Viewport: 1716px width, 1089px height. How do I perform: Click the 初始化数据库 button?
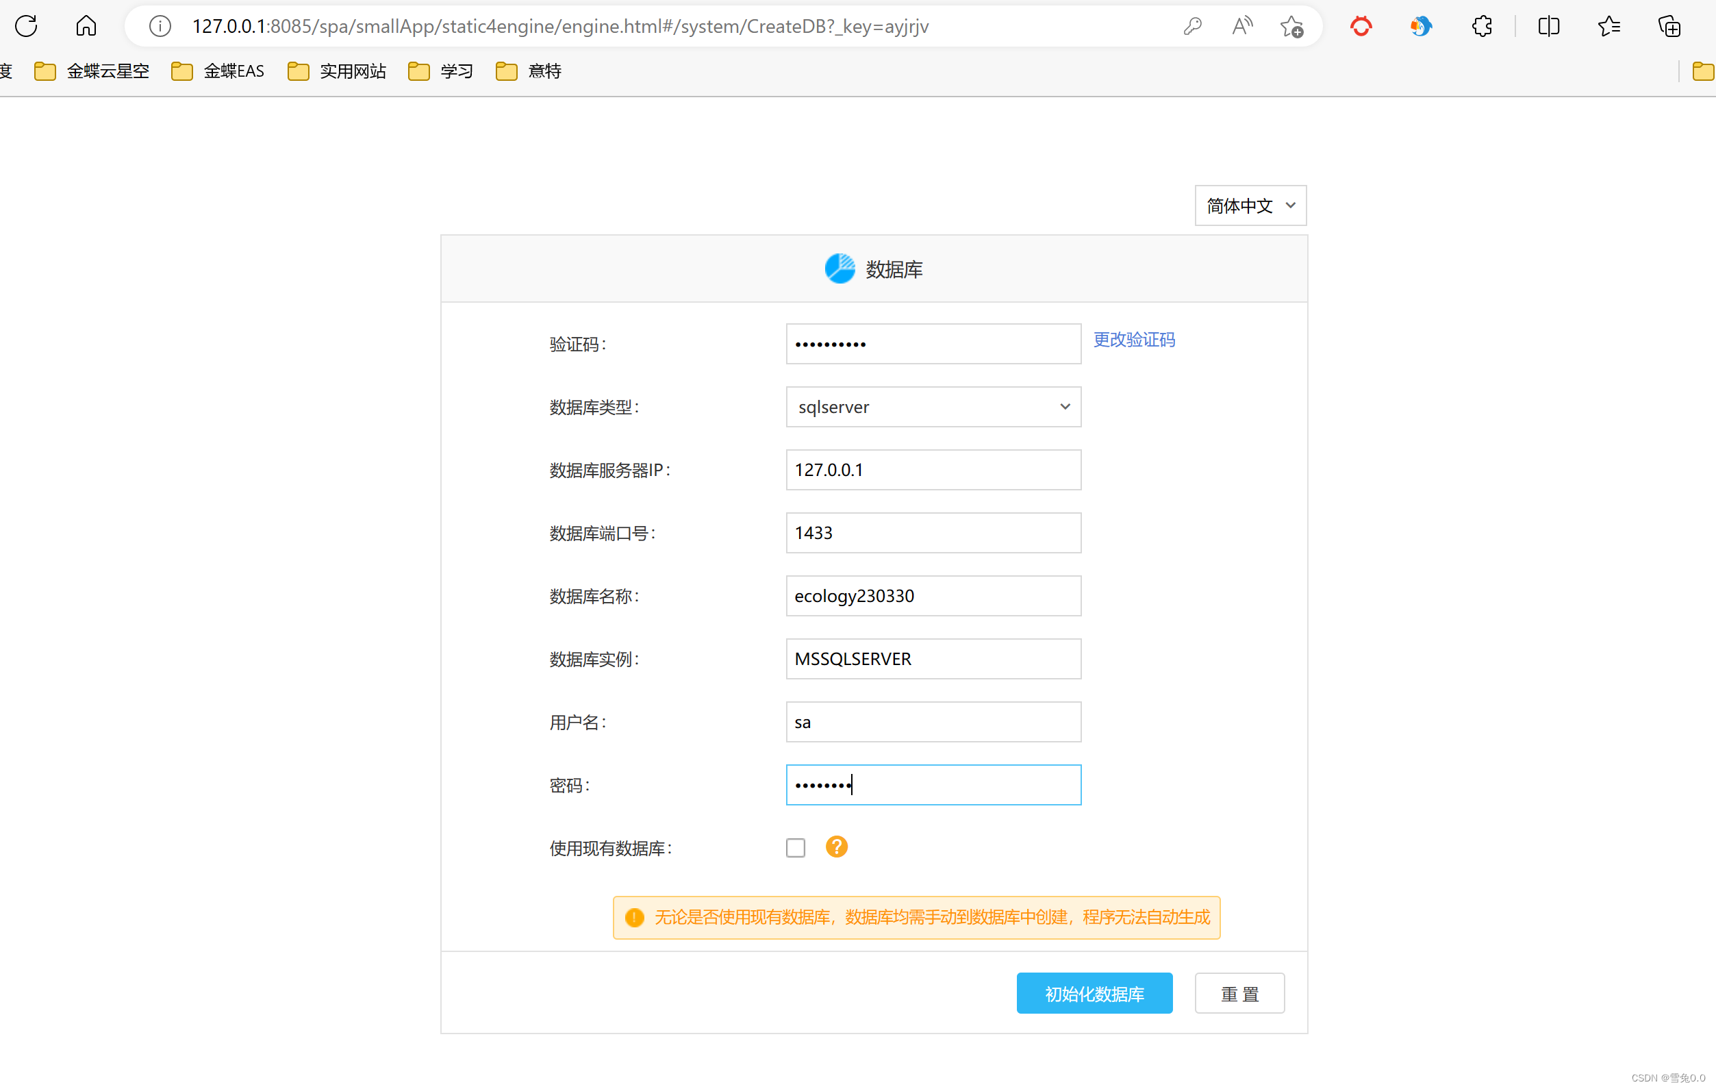(x=1094, y=993)
